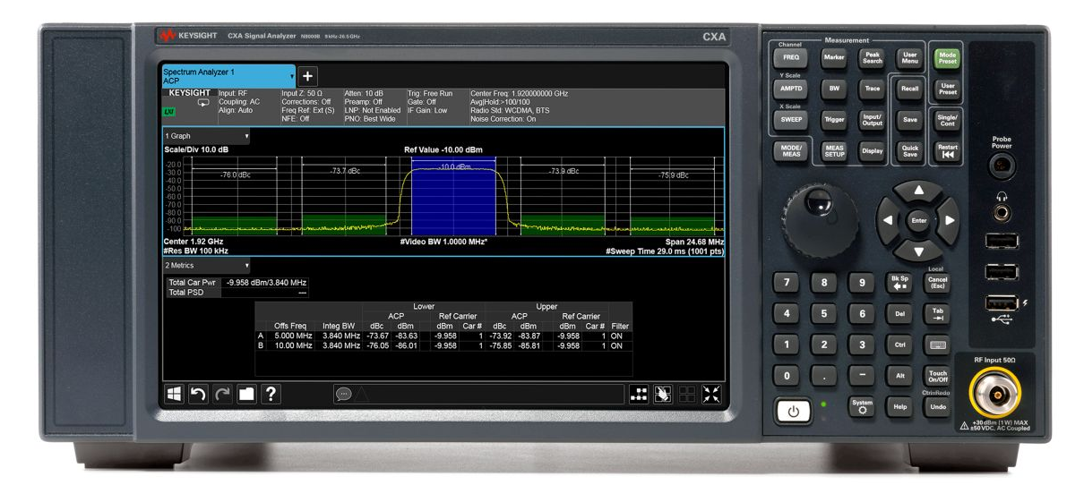Open the Spectrum Analyzer 1 ACP dropdown arrow

pyautogui.click(x=291, y=76)
